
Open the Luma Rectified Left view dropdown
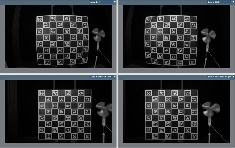103,77
